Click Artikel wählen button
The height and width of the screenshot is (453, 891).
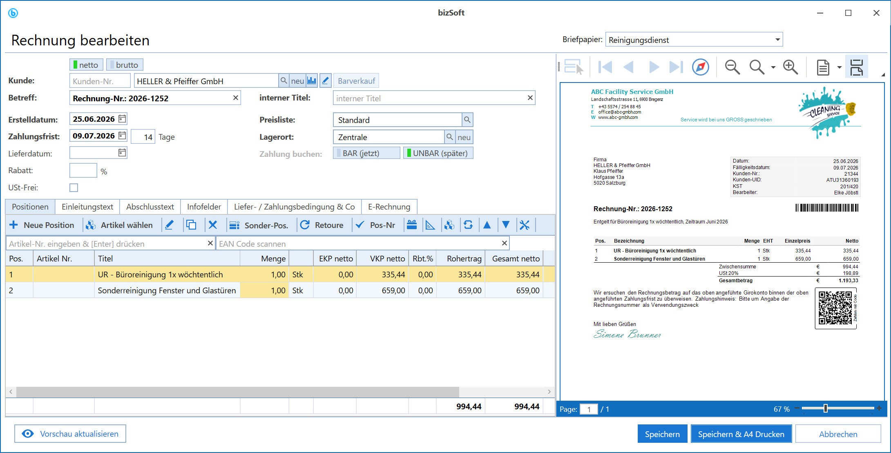119,225
